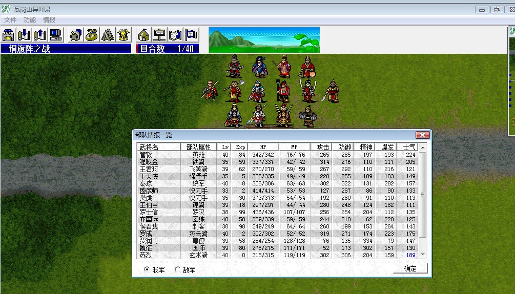Click the Lv column header
515x294 pixels.
223,147
